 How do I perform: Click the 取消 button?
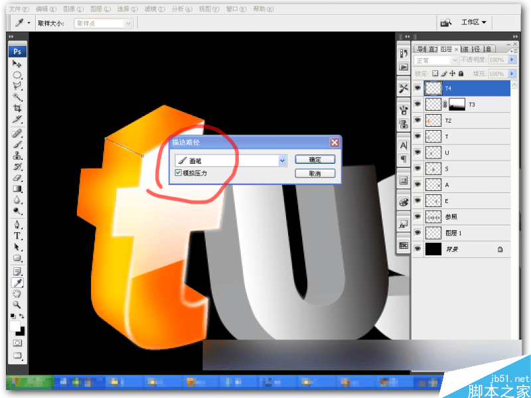point(315,174)
